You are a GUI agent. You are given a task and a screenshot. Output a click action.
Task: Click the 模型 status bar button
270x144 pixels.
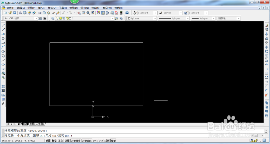click(x=113, y=141)
